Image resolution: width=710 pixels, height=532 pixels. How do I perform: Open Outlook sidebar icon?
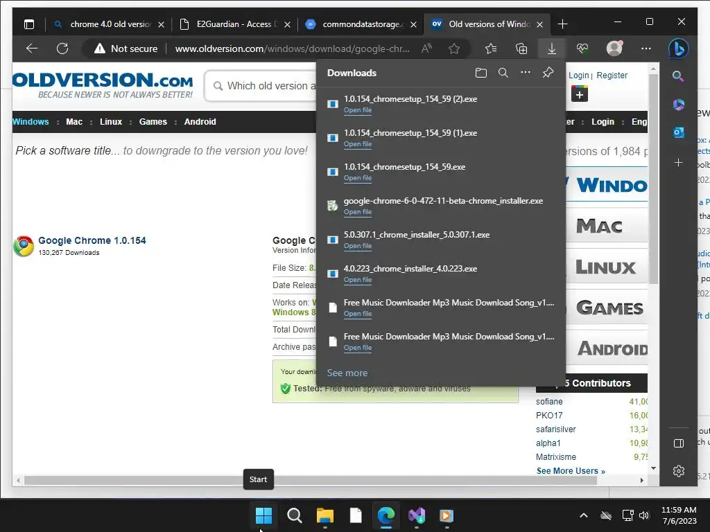coord(678,132)
